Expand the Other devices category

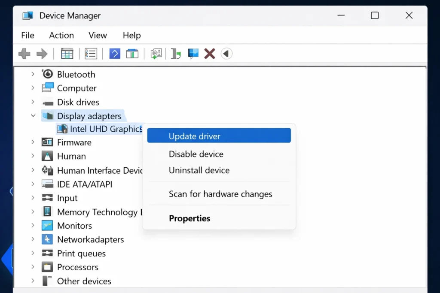tap(33, 281)
